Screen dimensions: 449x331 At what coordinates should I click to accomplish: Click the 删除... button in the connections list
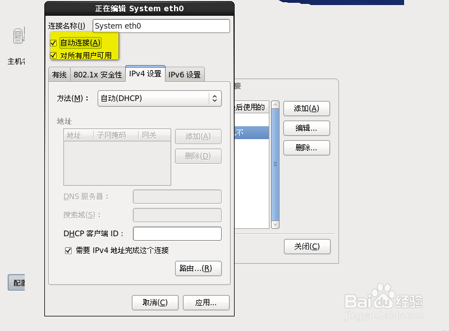[x=306, y=148]
